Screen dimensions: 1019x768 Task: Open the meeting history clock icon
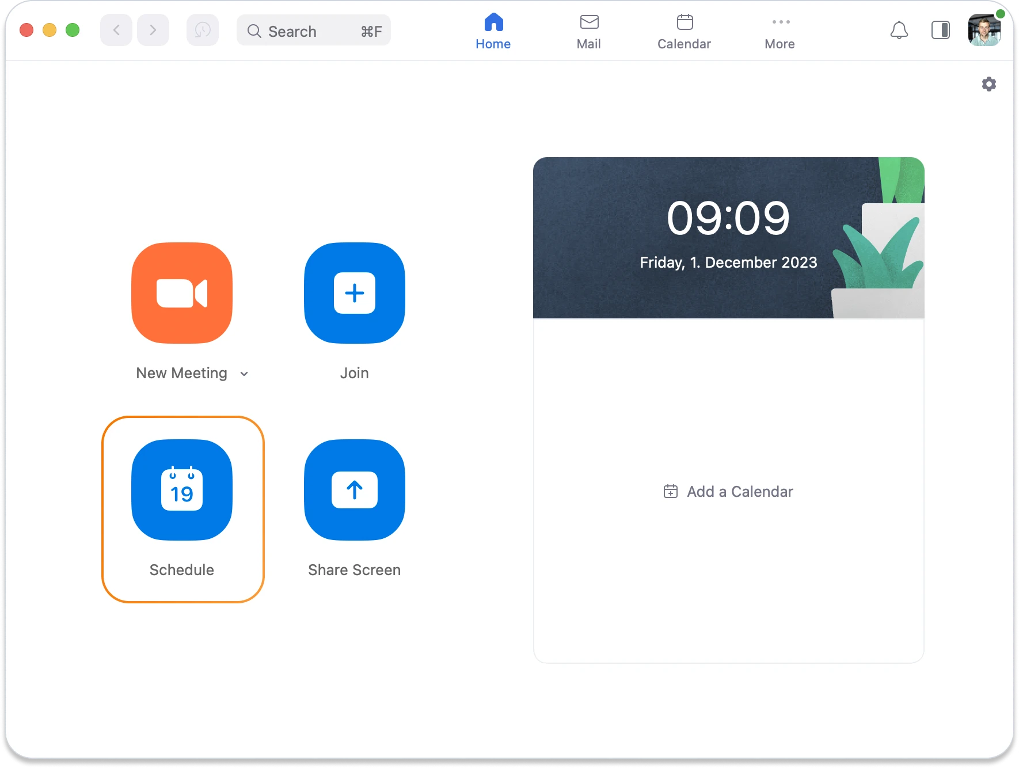tap(202, 30)
